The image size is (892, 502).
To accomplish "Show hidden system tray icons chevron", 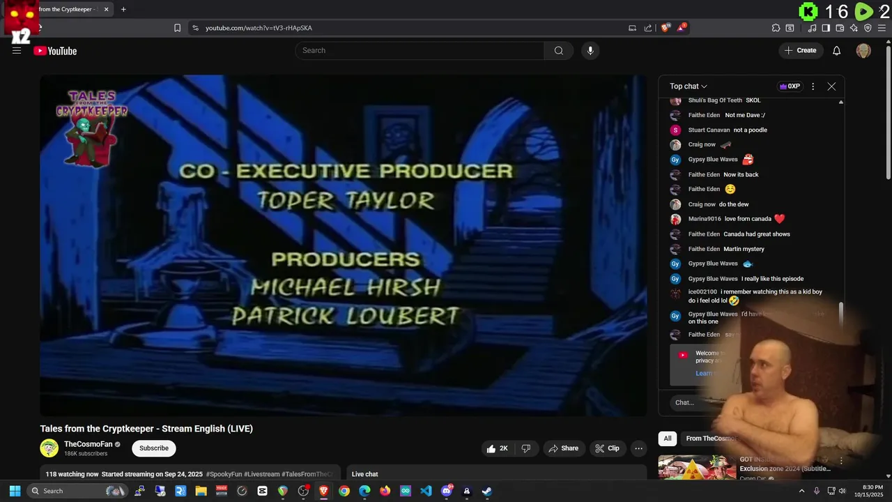I will tap(801, 491).
